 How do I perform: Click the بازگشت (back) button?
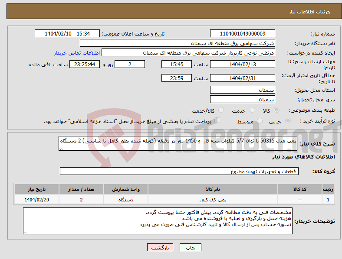(x=160, y=247)
